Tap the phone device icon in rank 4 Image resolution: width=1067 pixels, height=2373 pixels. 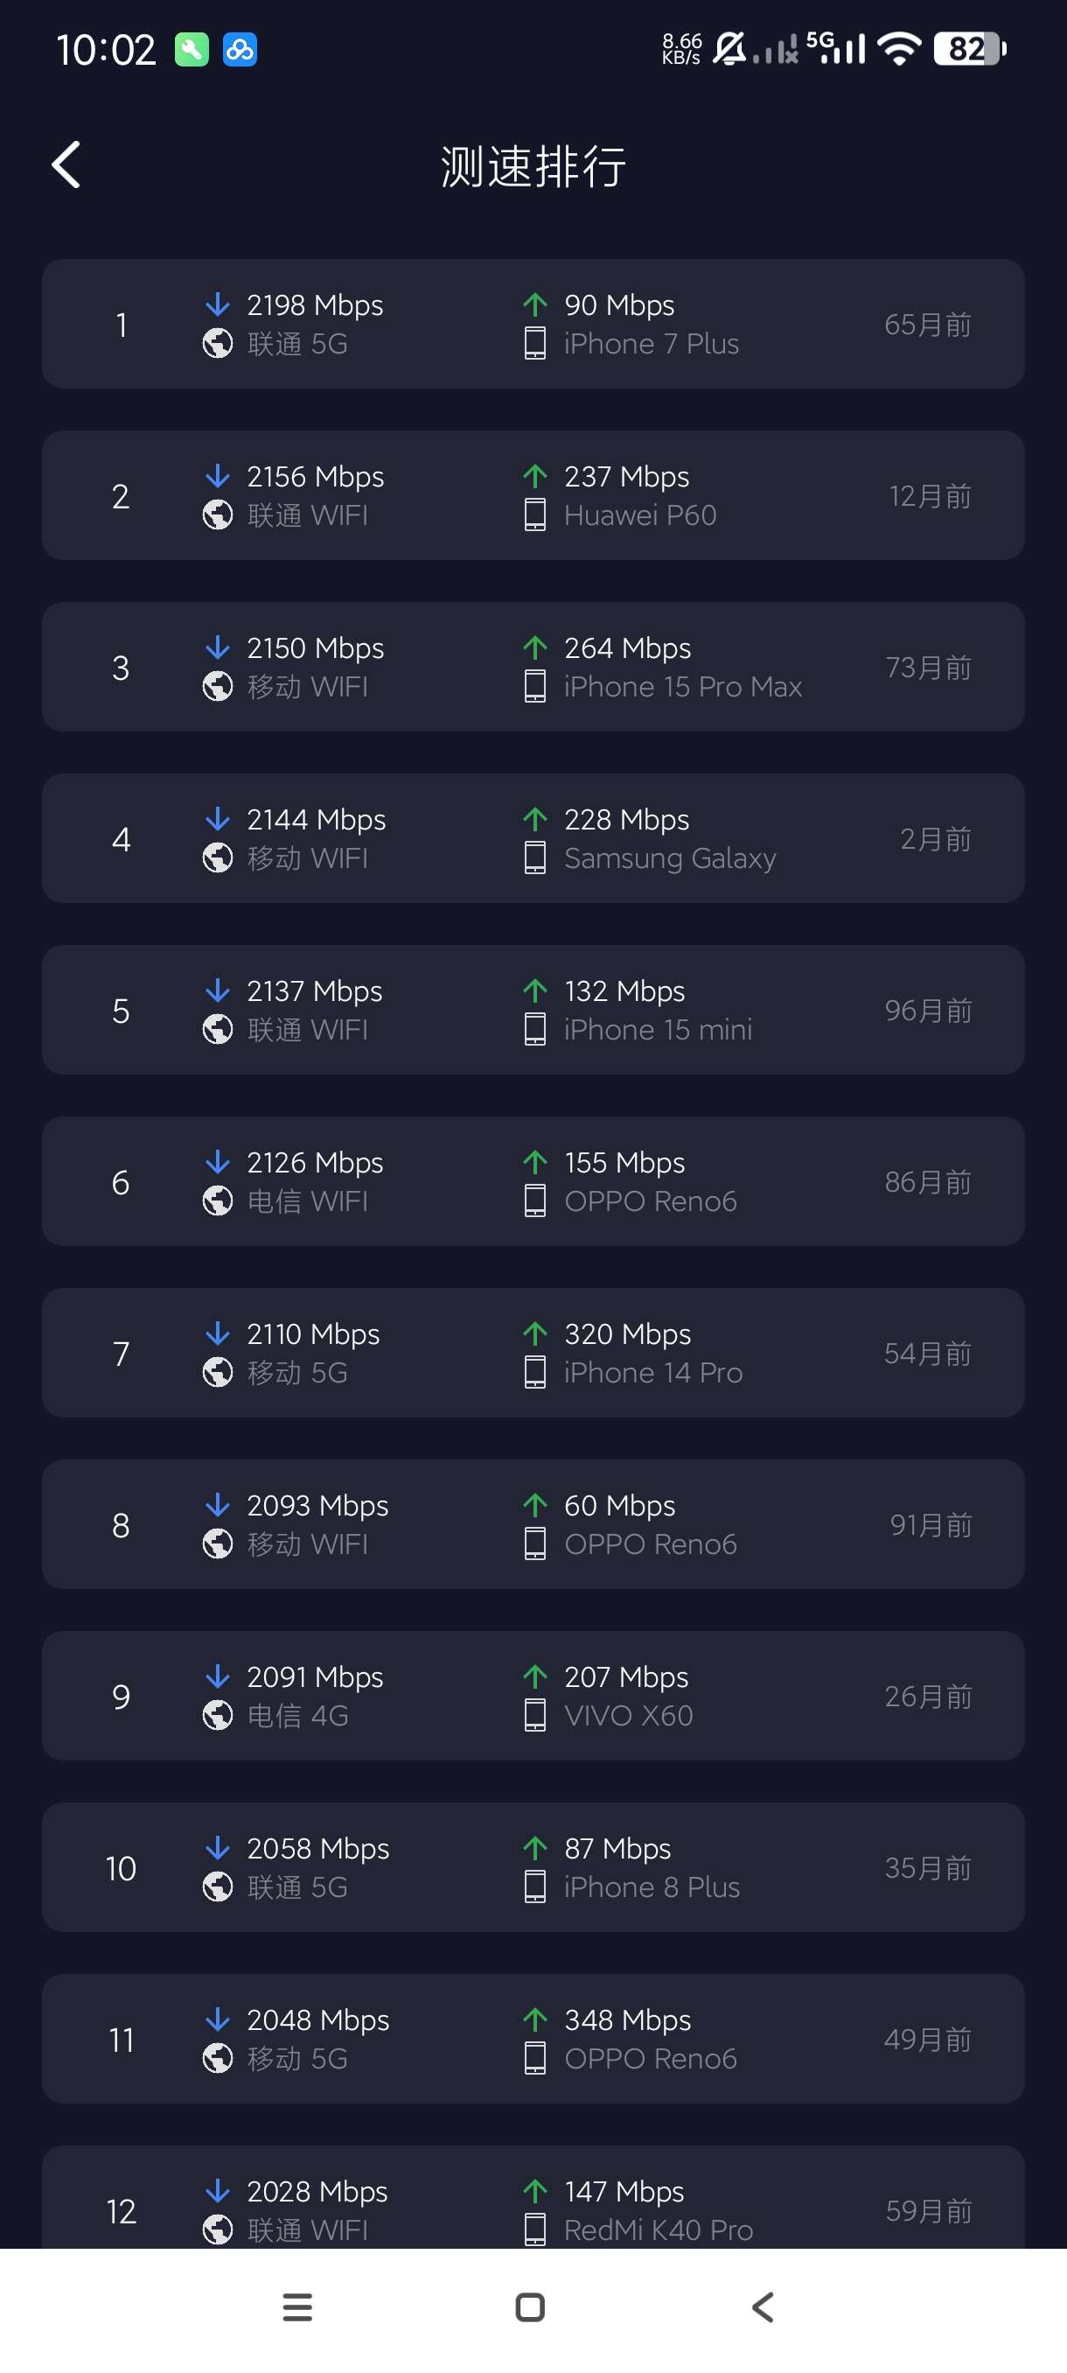coord(535,857)
